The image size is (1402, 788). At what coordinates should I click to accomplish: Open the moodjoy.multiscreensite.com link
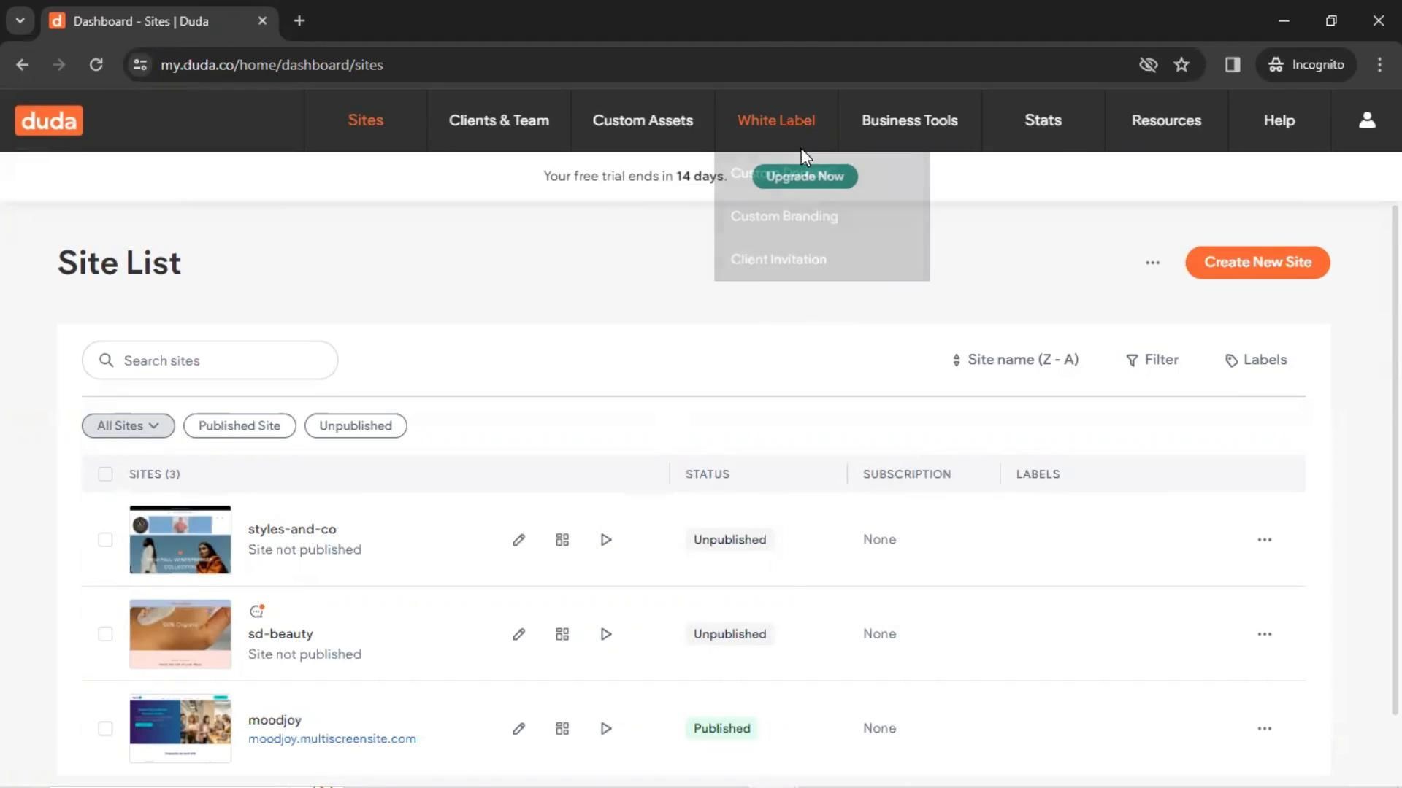click(332, 738)
